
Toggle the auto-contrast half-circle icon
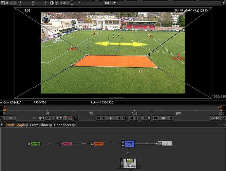pos(52,3)
